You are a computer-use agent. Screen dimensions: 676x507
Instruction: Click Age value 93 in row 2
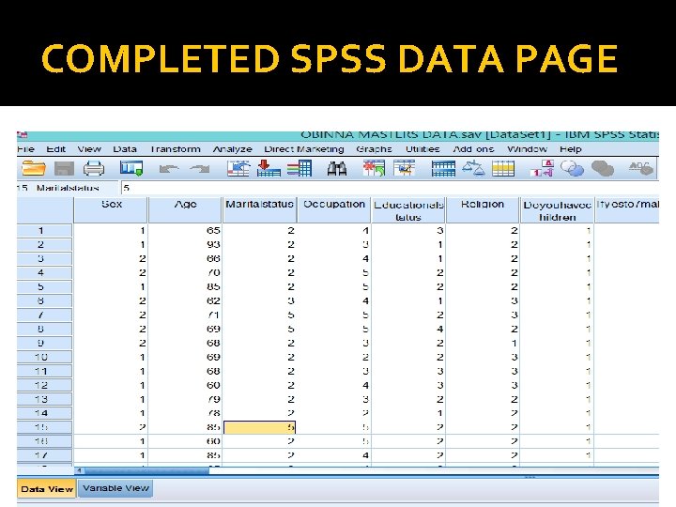coord(185,245)
